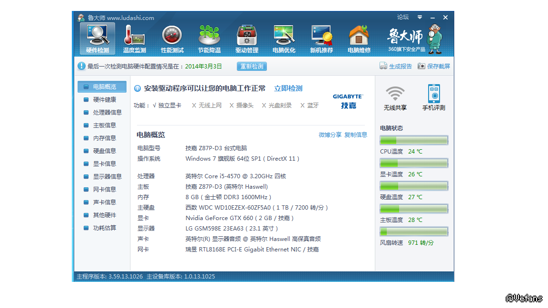Click the 立即检测 link
This screenshot has width=548, height=308.
(x=288, y=88)
